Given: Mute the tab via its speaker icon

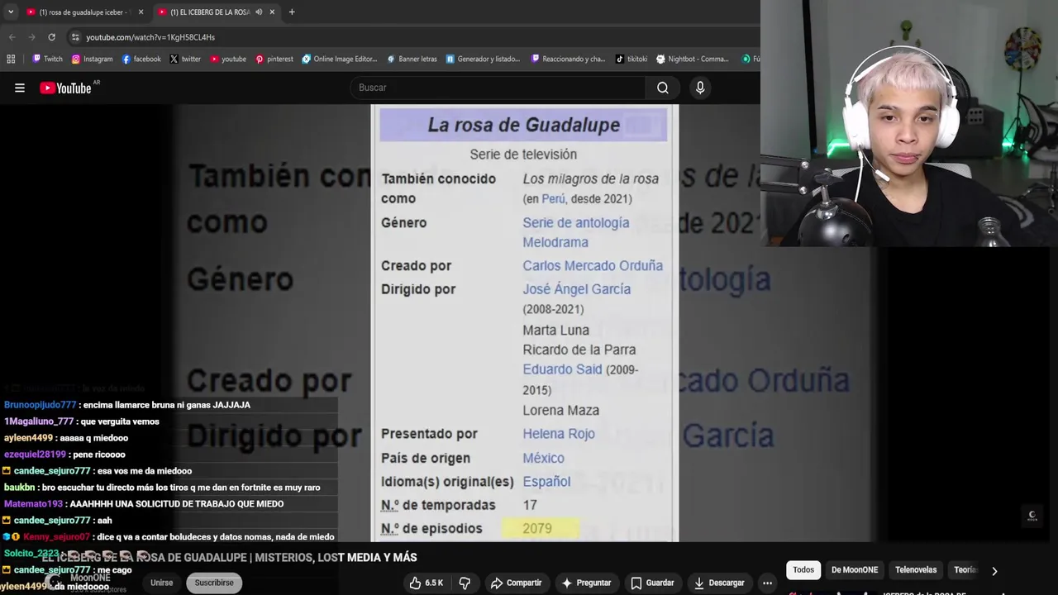Looking at the screenshot, I should tap(259, 12).
